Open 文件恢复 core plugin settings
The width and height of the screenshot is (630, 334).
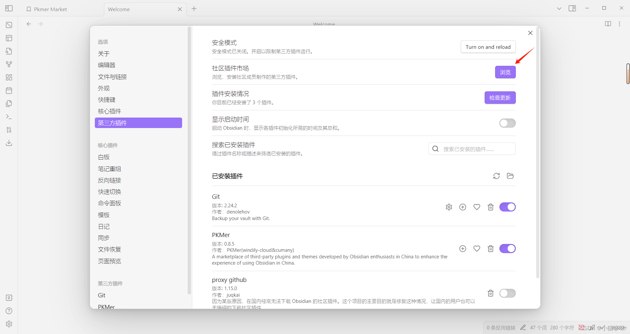pos(138,250)
